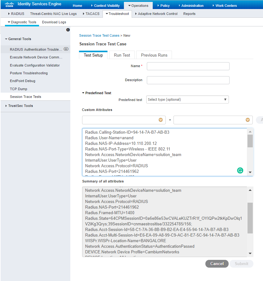Open Posture Troubleshooting tool

pos(29,73)
